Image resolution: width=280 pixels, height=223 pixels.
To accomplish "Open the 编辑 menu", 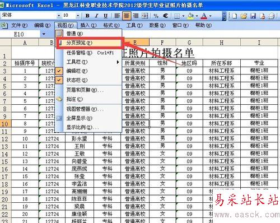I will [43, 25].
